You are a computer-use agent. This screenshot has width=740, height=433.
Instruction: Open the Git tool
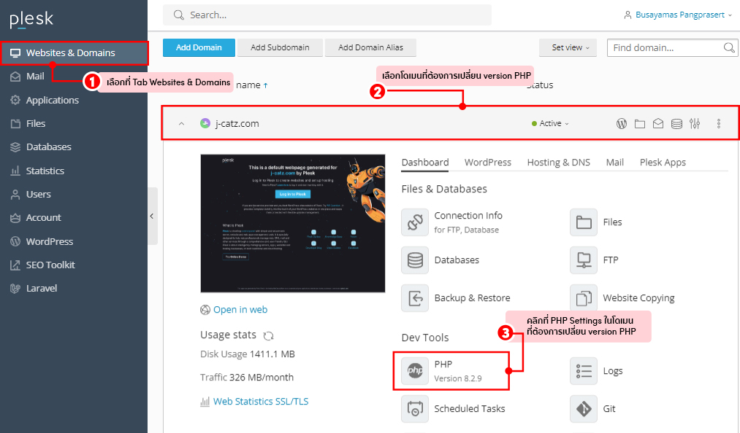pyautogui.click(x=592, y=409)
